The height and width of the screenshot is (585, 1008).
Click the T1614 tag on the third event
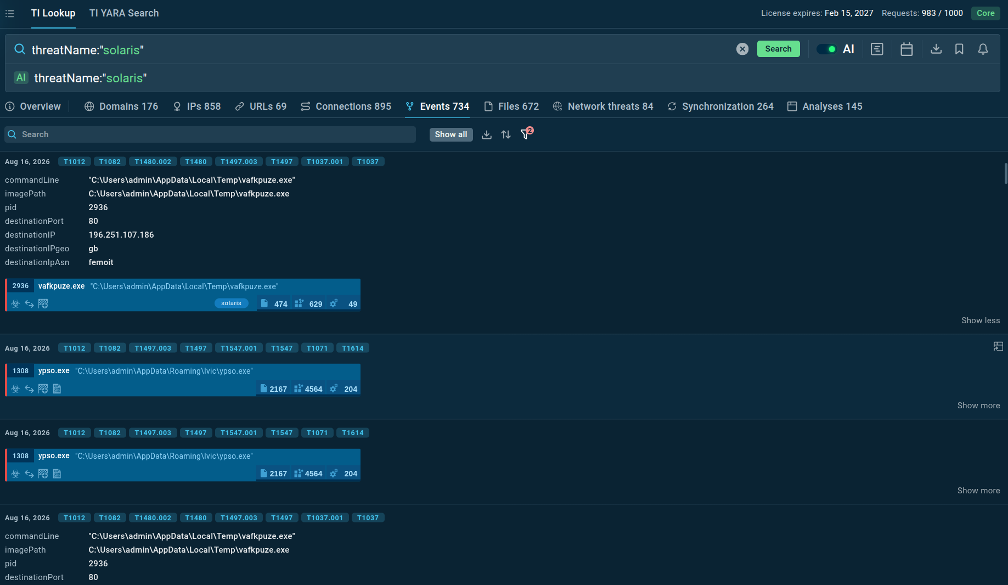353,433
